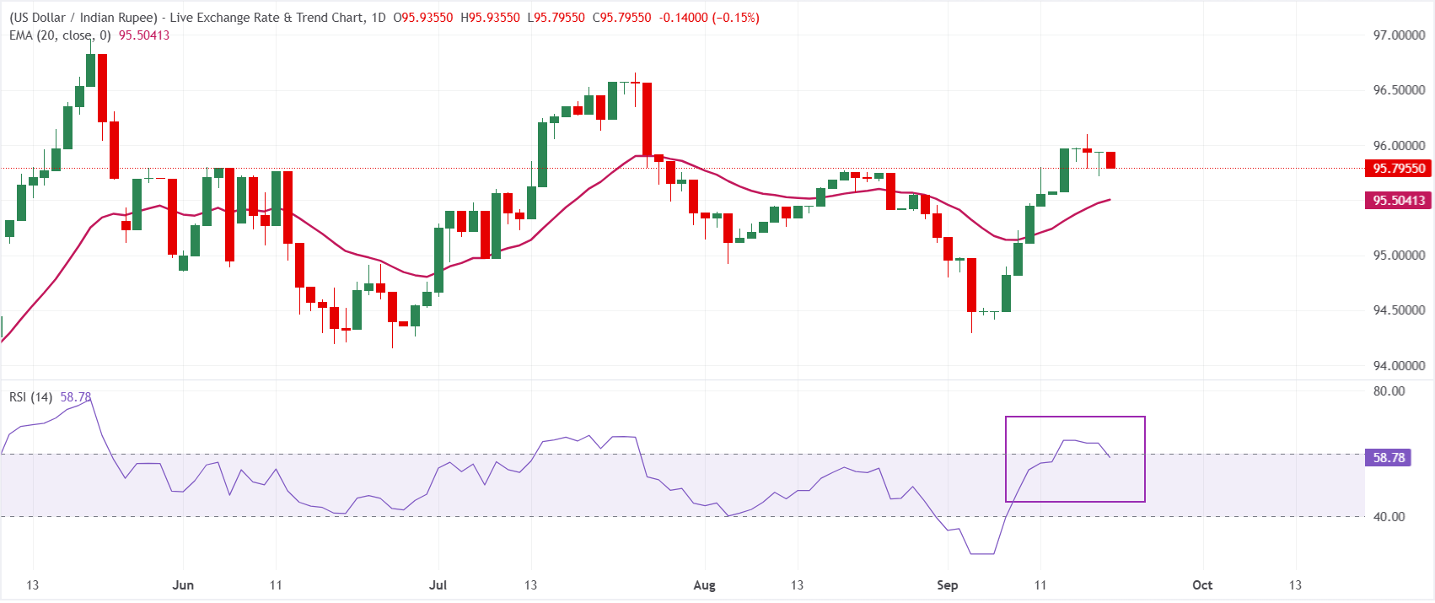
Task: Click the Sep label on time axis
Action: tap(948, 585)
